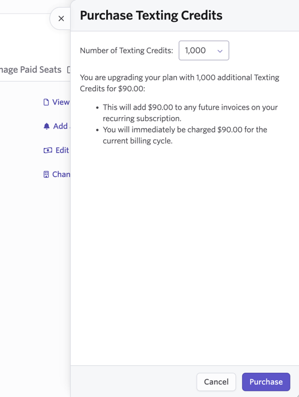Cancel the texting credits purchase
This screenshot has width=299, height=397.
coord(216,382)
